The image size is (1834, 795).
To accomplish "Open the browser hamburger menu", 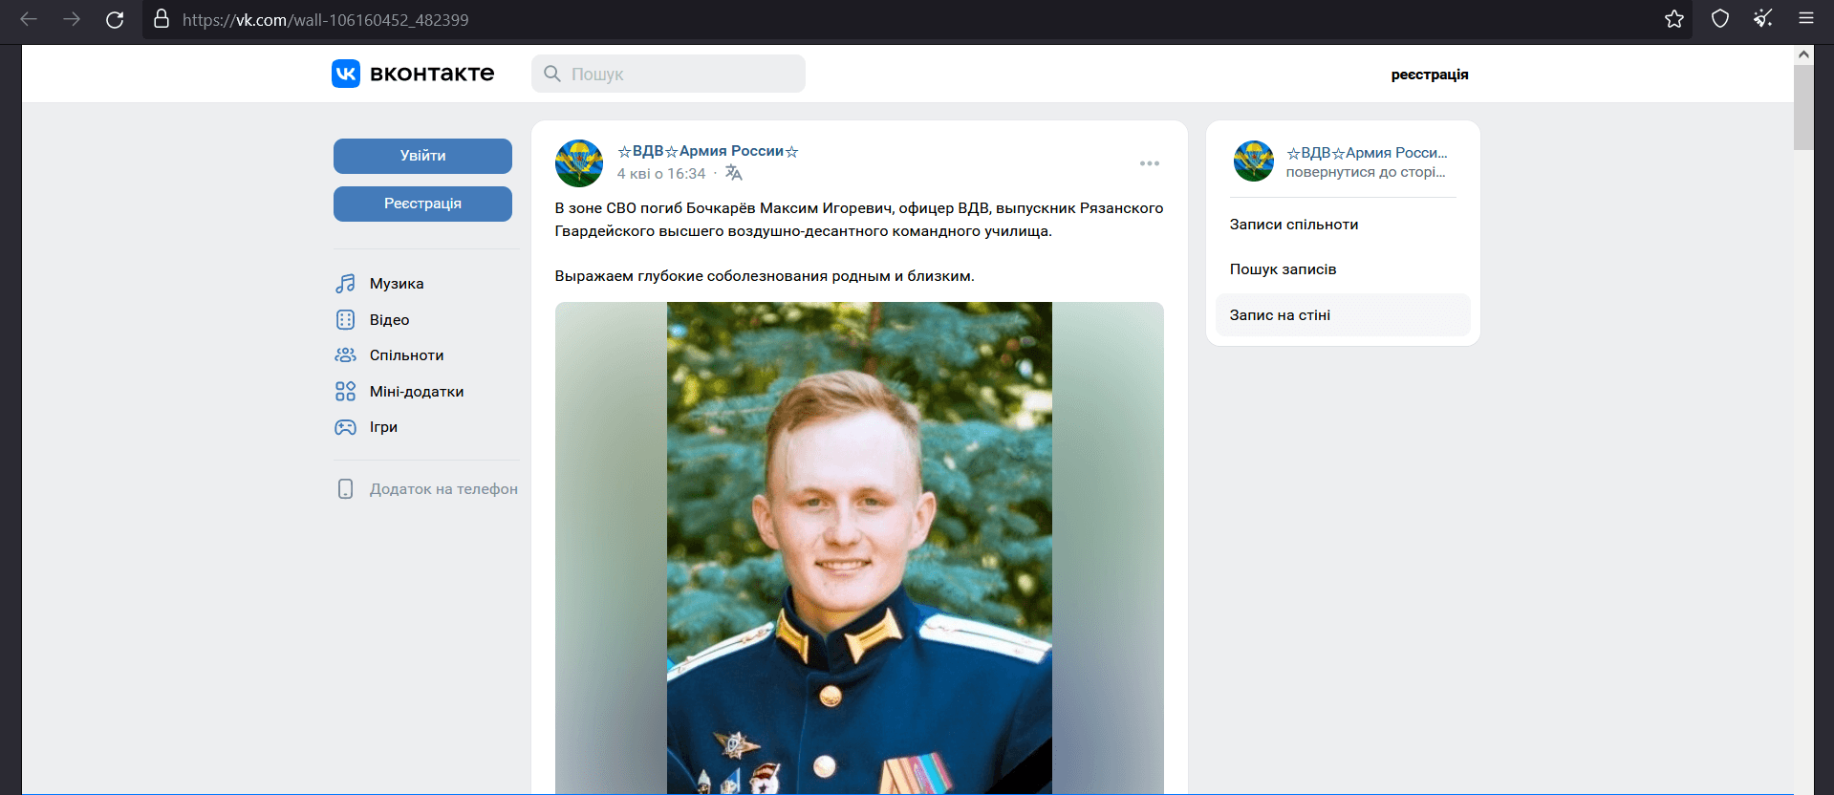I will coord(1806,19).
